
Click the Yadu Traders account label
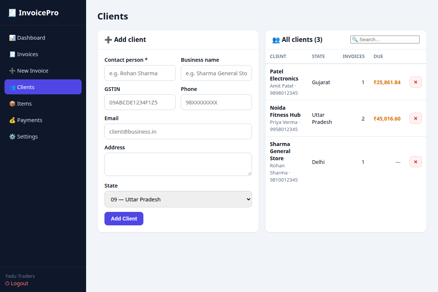(x=20, y=276)
